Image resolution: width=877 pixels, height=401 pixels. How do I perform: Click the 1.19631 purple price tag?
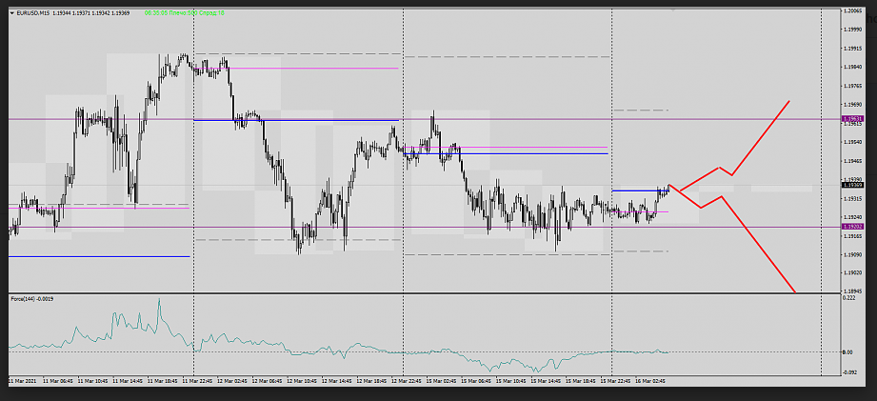851,119
